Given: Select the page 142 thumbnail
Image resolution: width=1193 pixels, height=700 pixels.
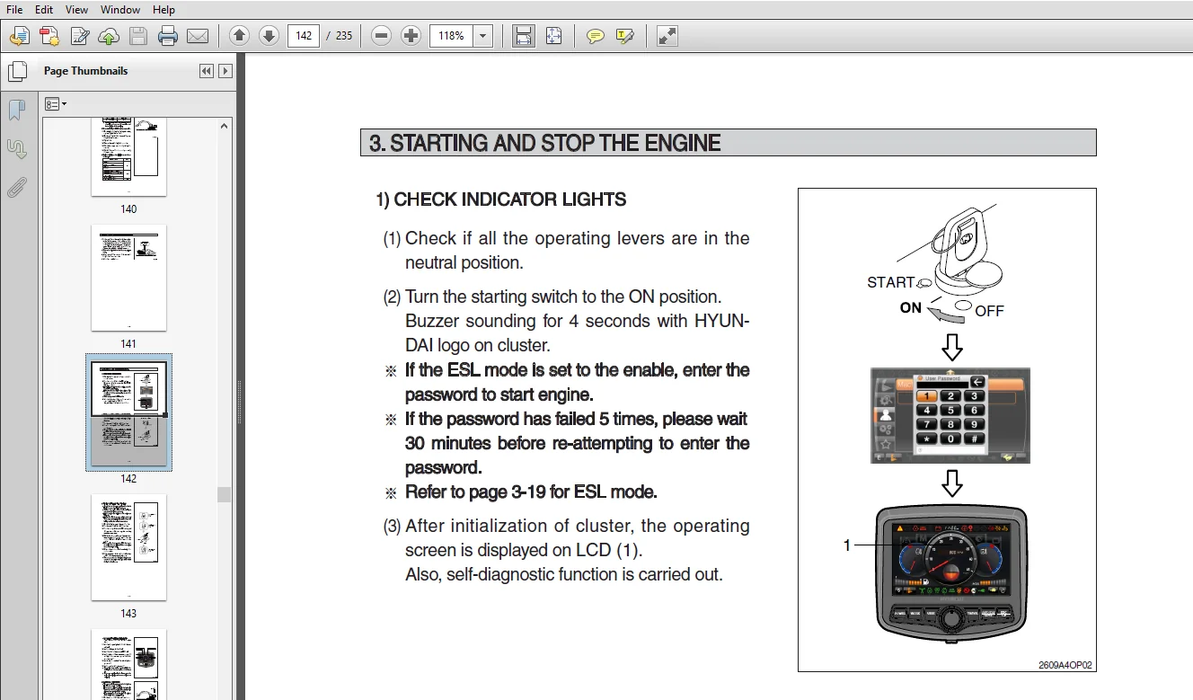Looking at the screenshot, I should (x=128, y=412).
